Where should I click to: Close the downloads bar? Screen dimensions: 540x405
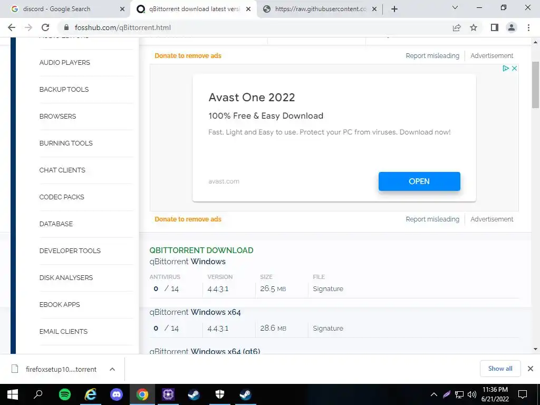click(531, 369)
